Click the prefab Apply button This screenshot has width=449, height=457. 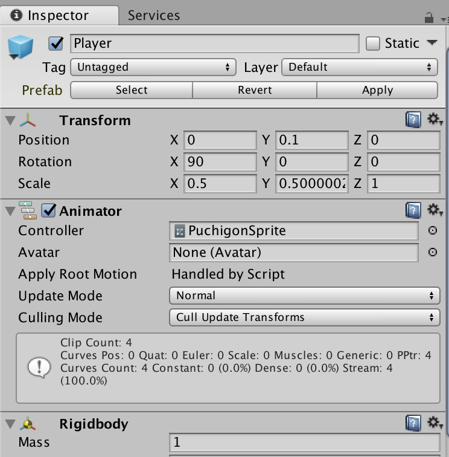[x=377, y=90]
